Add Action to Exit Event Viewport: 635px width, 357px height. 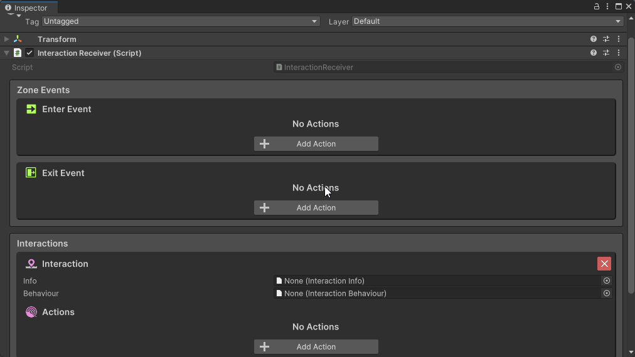click(316, 208)
